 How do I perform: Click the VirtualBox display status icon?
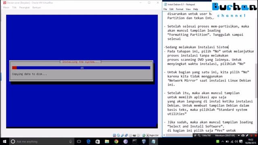(x=134, y=135)
